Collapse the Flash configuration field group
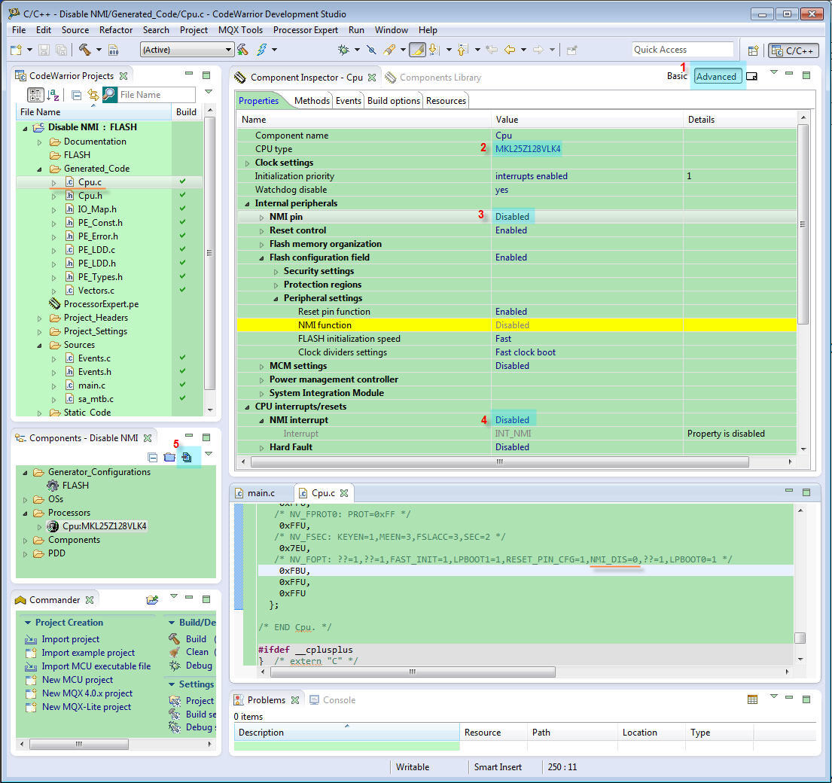 point(261,257)
